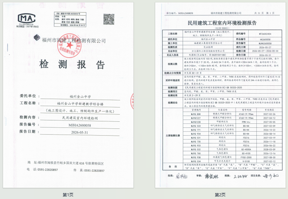Image resolution: width=288 pixels, height=199 pixels.
Task: Click the cover line '(施工图设计、施工、预制构件生产一体化)'
Action: [x=80, y=111]
